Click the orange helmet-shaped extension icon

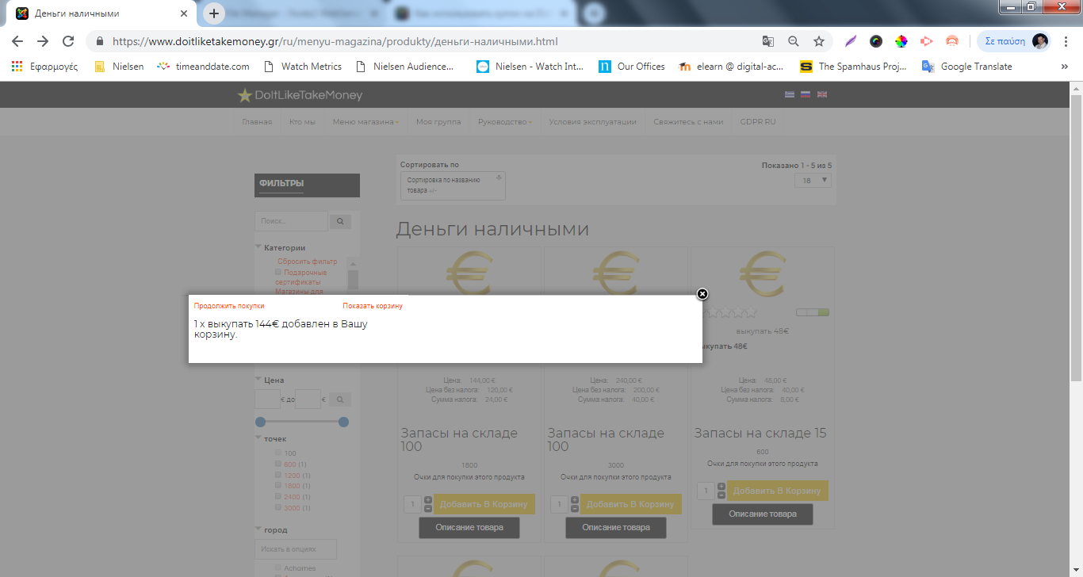click(x=952, y=41)
